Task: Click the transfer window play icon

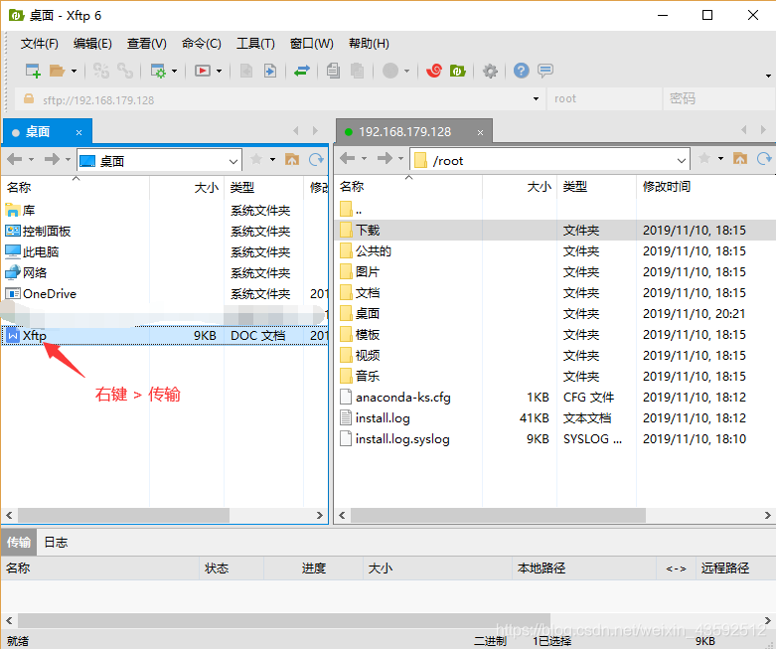Action: (x=203, y=71)
